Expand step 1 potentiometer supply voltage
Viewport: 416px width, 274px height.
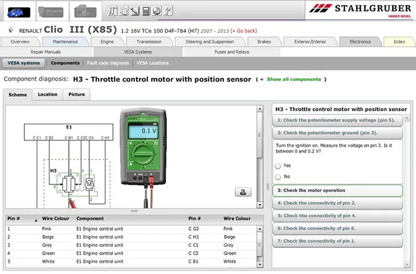pos(338,121)
